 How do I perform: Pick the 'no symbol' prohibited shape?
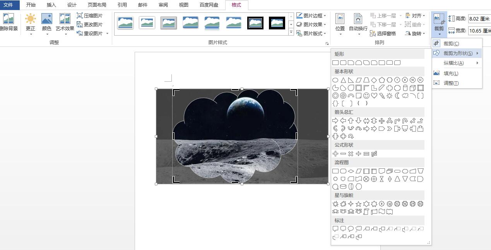pos(343,96)
